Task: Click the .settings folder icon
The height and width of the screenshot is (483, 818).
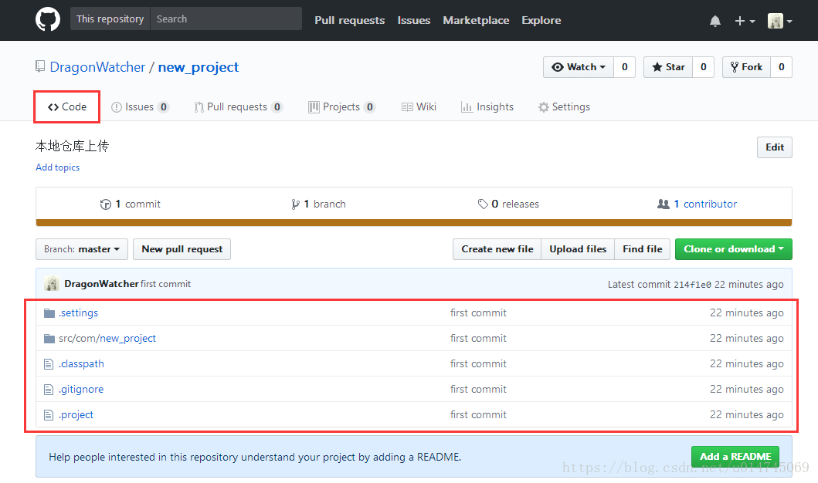Action: 49,312
